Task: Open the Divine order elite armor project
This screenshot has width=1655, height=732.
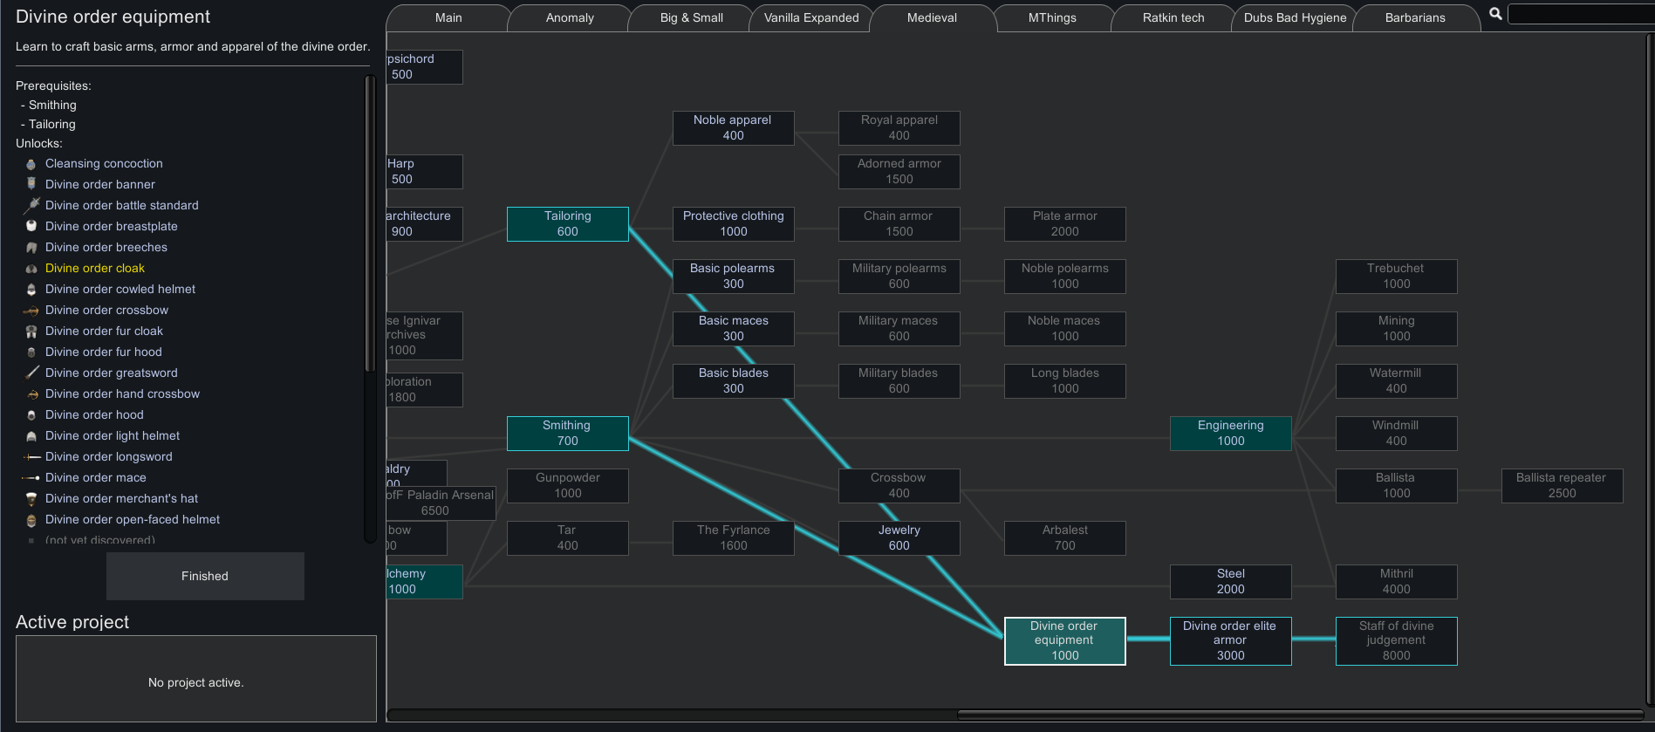Action: pyautogui.click(x=1231, y=641)
